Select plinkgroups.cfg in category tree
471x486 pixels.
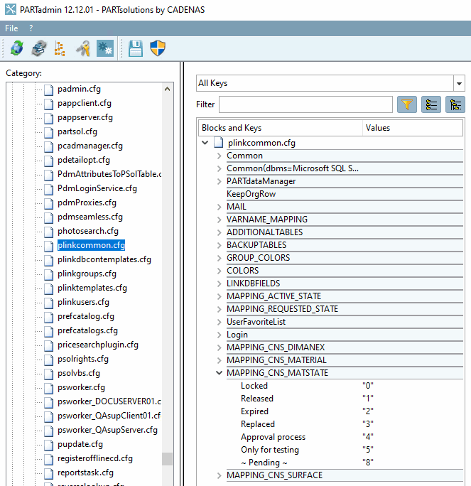tap(87, 274)
